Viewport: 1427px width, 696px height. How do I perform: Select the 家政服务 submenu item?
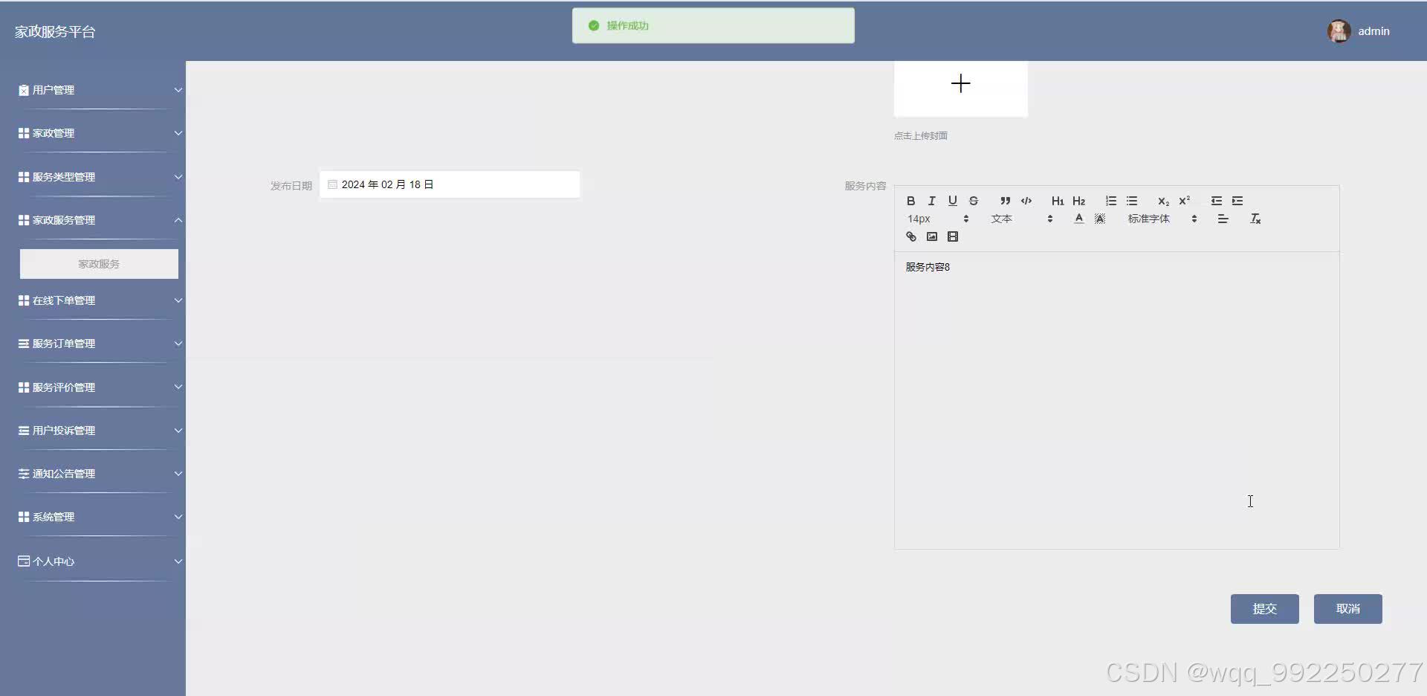click(99, 264)
